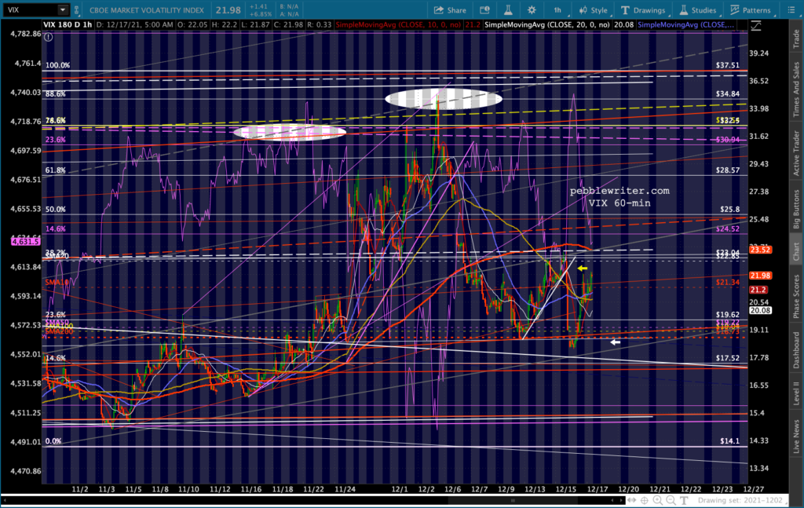
Task: Open the flask icon in chart toolbar
Action: pyautogui.click(x=508, y=9)
